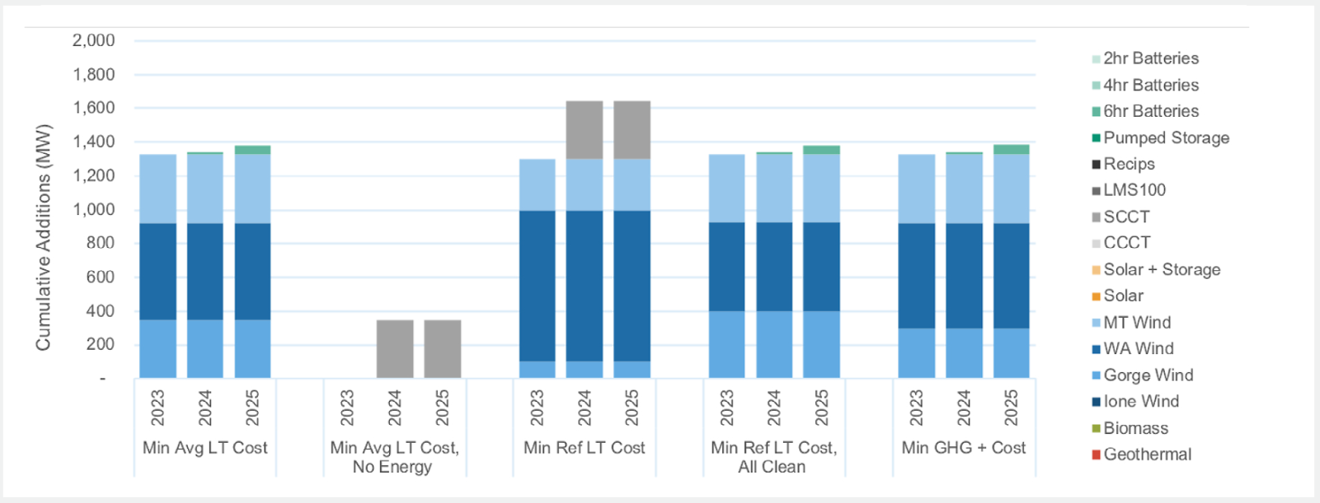Select the Solar + Storage legend label
The height and width of the screenshot is (503, 1320).
1162,269
